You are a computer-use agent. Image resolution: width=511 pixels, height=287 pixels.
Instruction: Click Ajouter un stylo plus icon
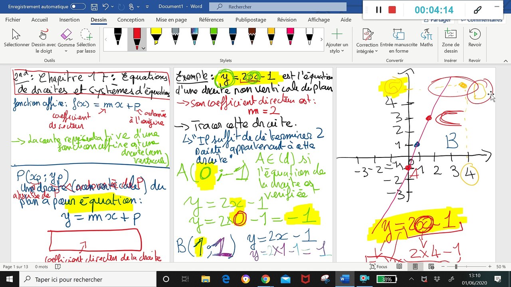tap(337, 34)
